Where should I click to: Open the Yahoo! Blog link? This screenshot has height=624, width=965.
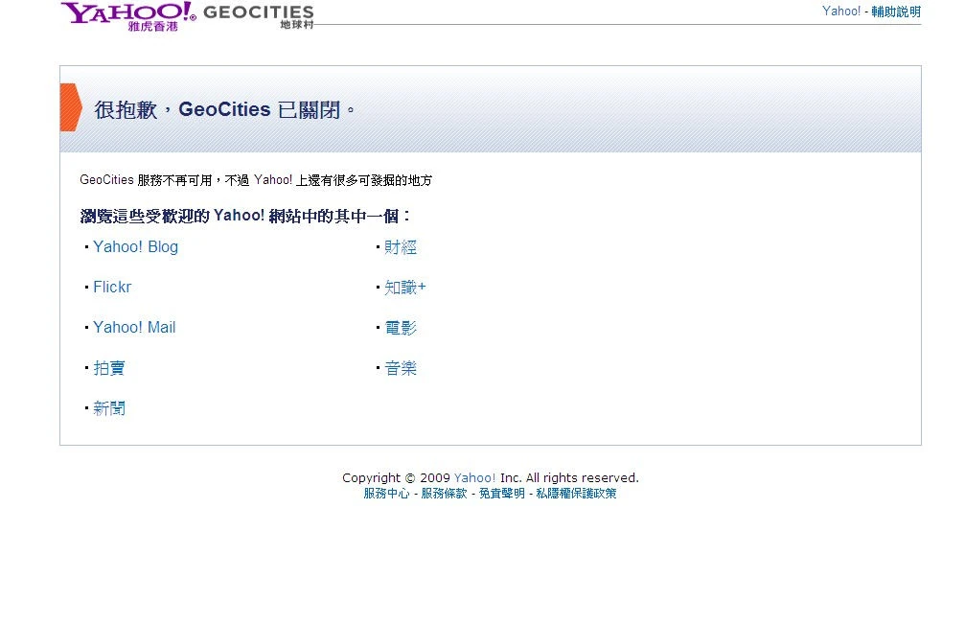pyautogui.click(x=135, y=246)
